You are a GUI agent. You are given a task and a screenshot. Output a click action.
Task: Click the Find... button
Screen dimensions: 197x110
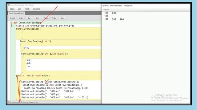coord(54,18)
